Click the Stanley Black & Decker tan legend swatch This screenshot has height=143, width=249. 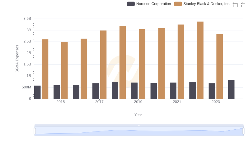(178, 4)
